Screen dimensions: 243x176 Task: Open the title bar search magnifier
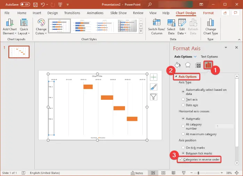click(x=150, y=5)
